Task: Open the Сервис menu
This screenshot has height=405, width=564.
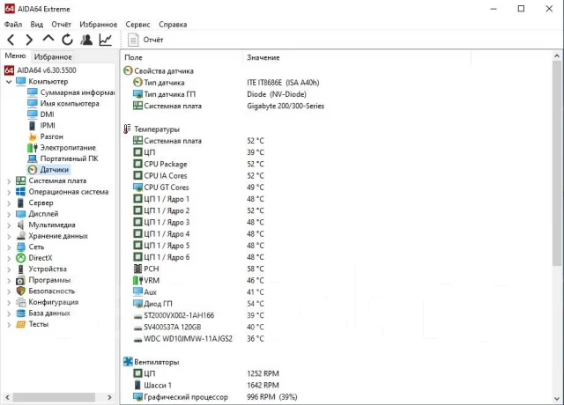Action: 137,25
